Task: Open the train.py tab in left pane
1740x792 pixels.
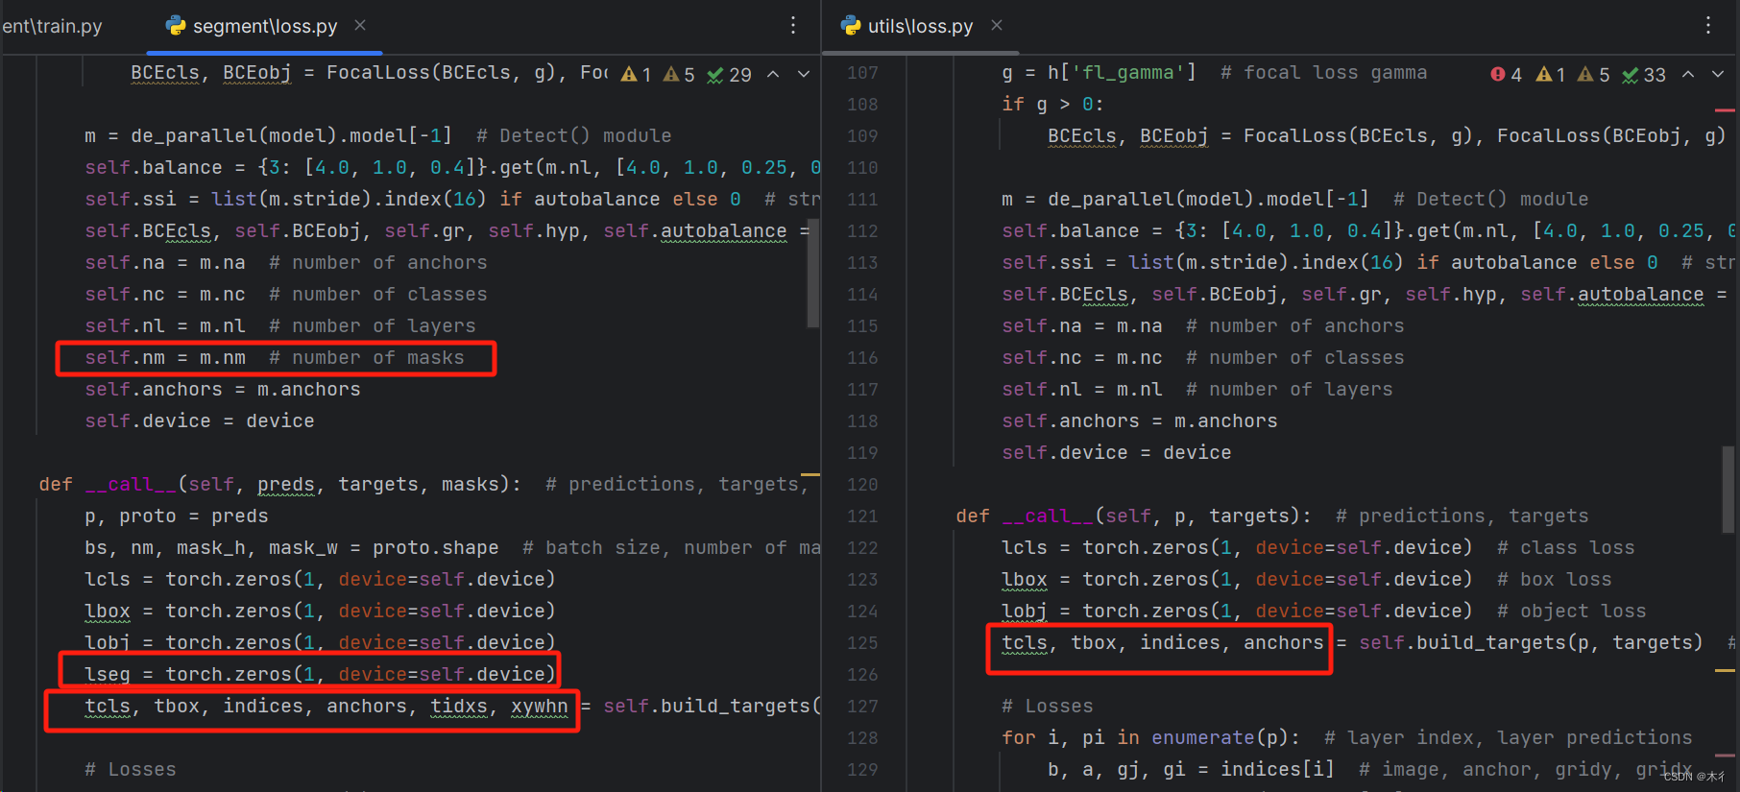Action: point(52,26)
